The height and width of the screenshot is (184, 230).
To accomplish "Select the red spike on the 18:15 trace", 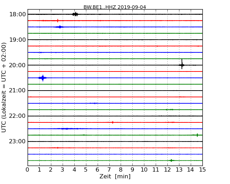I will pos(58,21).
